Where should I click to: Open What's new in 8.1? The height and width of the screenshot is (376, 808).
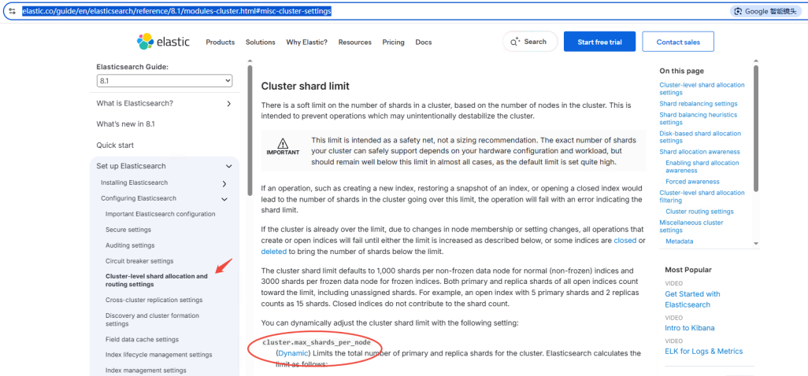[126, 124]
